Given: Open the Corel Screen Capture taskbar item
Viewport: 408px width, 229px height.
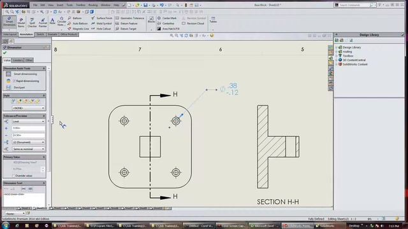Looking at the screenshot, I should (x=231, y=226).
